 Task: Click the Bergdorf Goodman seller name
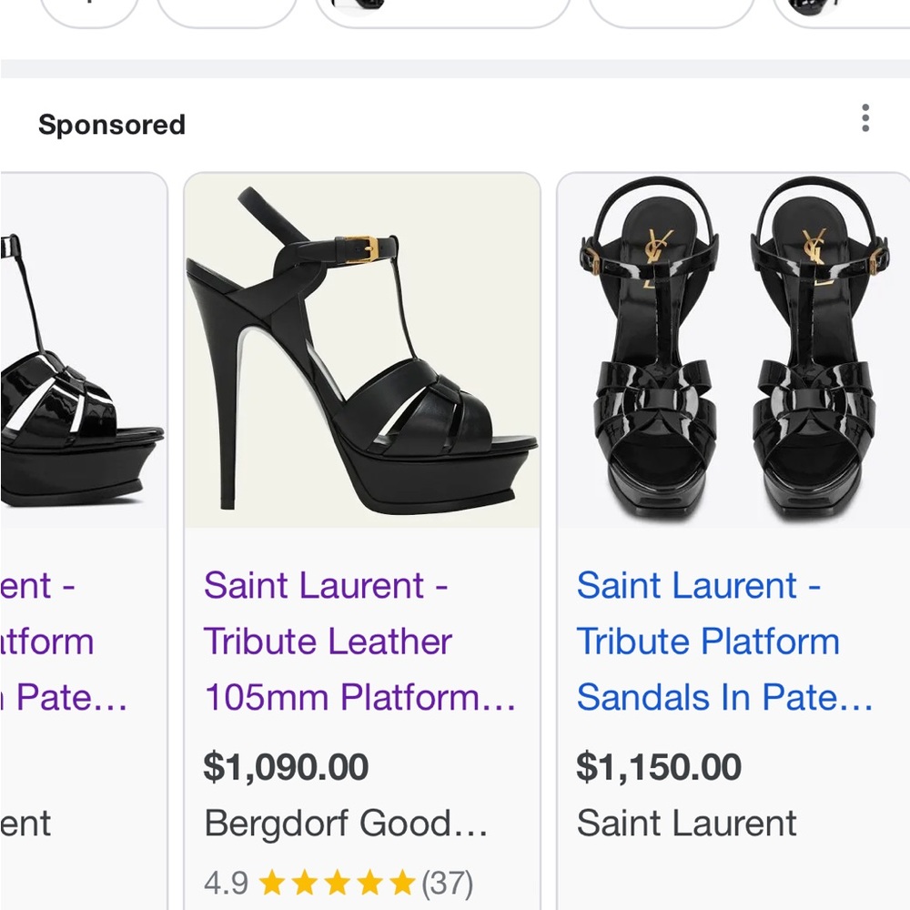pyautogui.click(x=346, y=824)
